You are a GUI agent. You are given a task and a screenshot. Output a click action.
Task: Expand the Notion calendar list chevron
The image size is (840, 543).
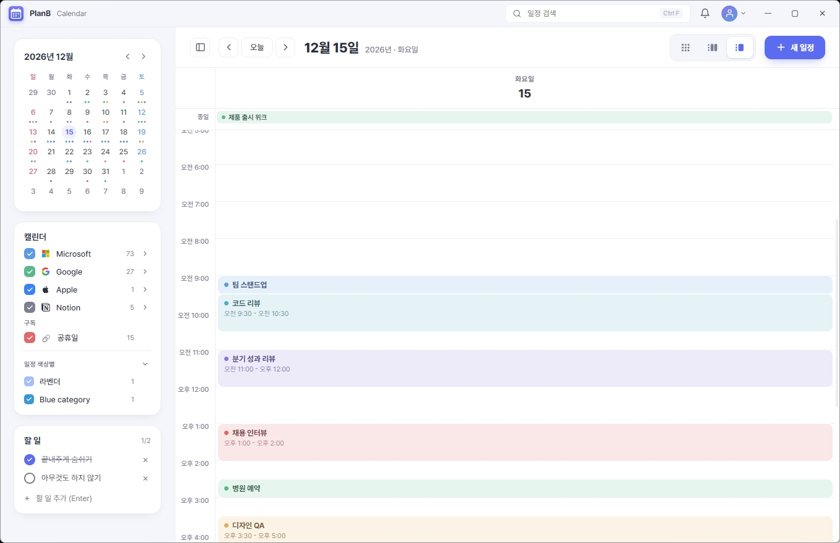coord(145,307)
